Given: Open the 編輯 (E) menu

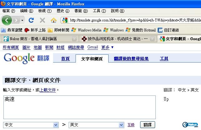Looking at the screenshot, I should (27, 11).
